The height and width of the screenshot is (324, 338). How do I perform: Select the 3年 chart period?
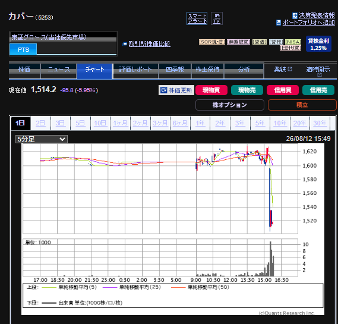coord(240,123)
